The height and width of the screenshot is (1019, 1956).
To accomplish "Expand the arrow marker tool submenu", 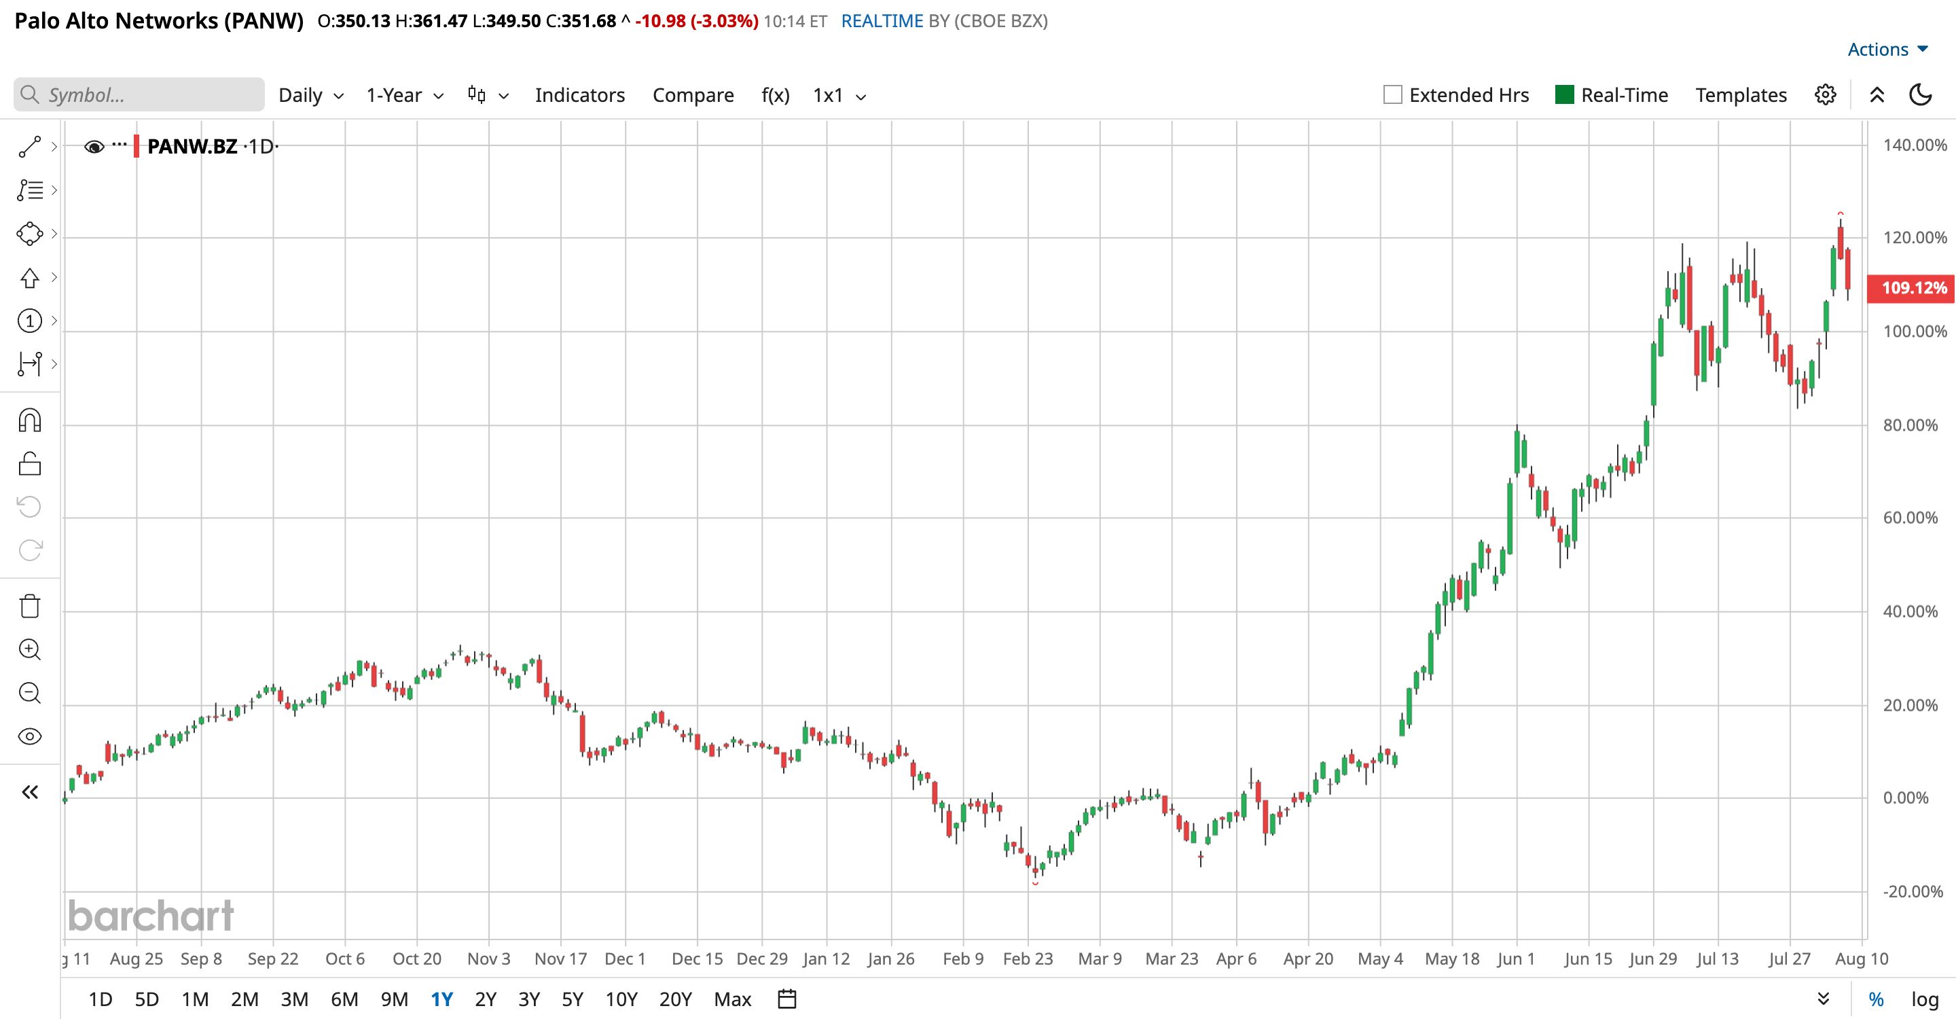I will (x=54, y=278).
